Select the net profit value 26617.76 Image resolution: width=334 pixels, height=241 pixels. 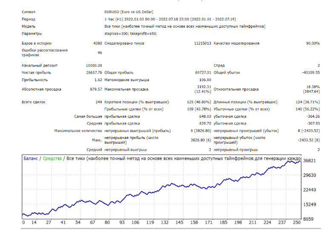[x=94, y=72]
